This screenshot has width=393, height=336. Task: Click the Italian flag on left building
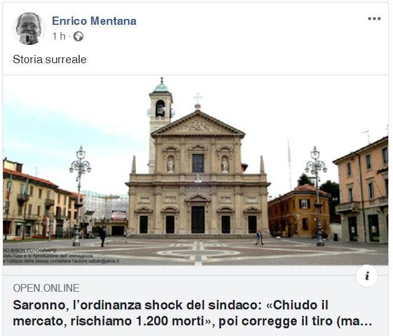coord(9,187)
